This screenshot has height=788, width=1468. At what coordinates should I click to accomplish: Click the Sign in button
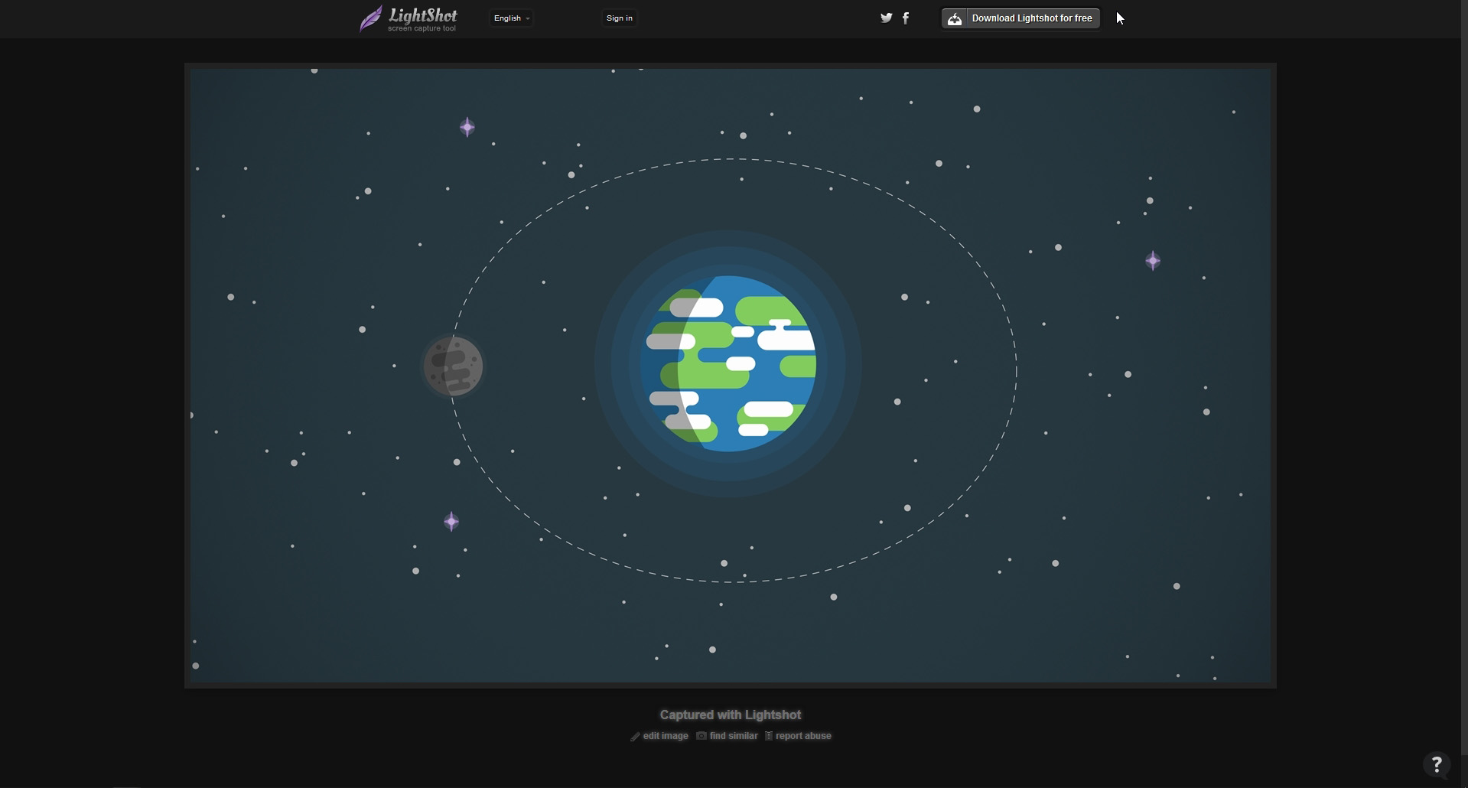coord(620,18)
